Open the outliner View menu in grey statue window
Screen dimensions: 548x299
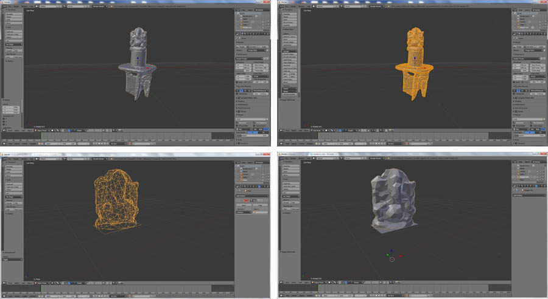click(243, 10)
